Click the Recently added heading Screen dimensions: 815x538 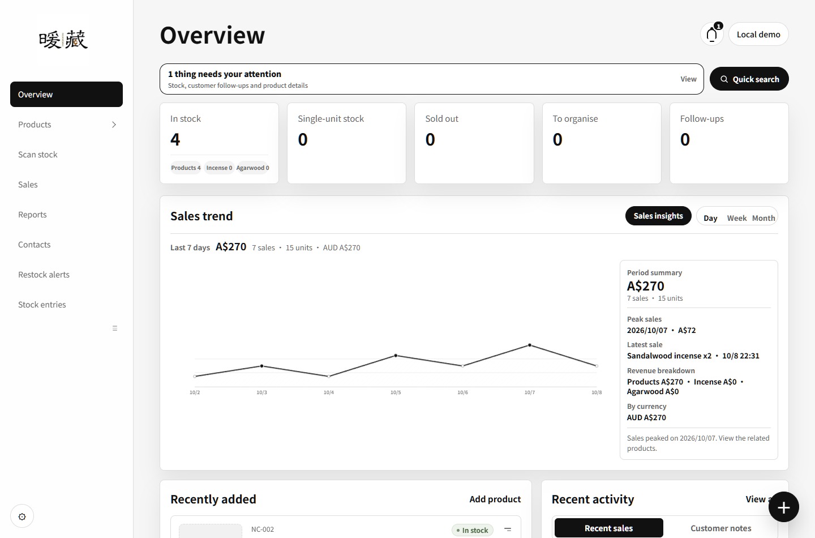click(x=213, y=499)
